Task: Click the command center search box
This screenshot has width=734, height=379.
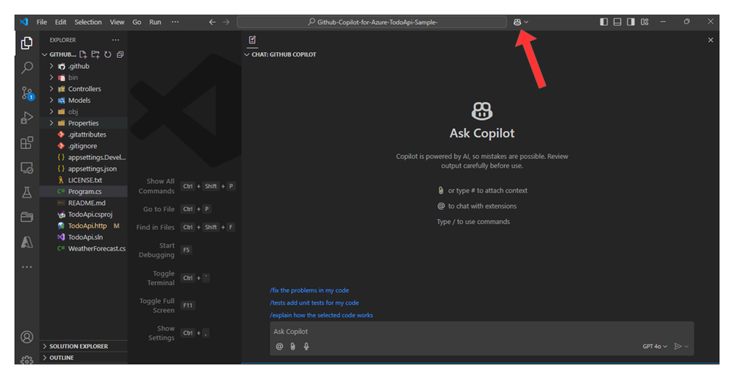Action: click(x=372, y=22)
